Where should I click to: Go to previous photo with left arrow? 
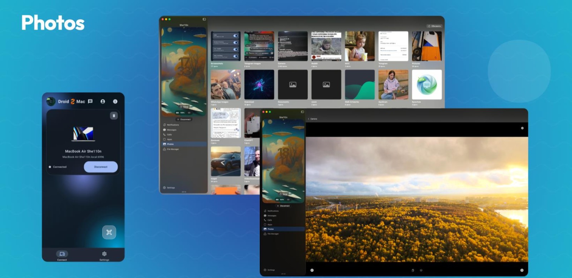coord(312,270)
